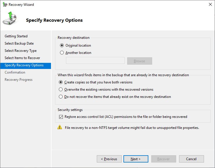This screenshot has width=215, height=168.
Task: Click the Security settings group label
Action: point(70,110)
